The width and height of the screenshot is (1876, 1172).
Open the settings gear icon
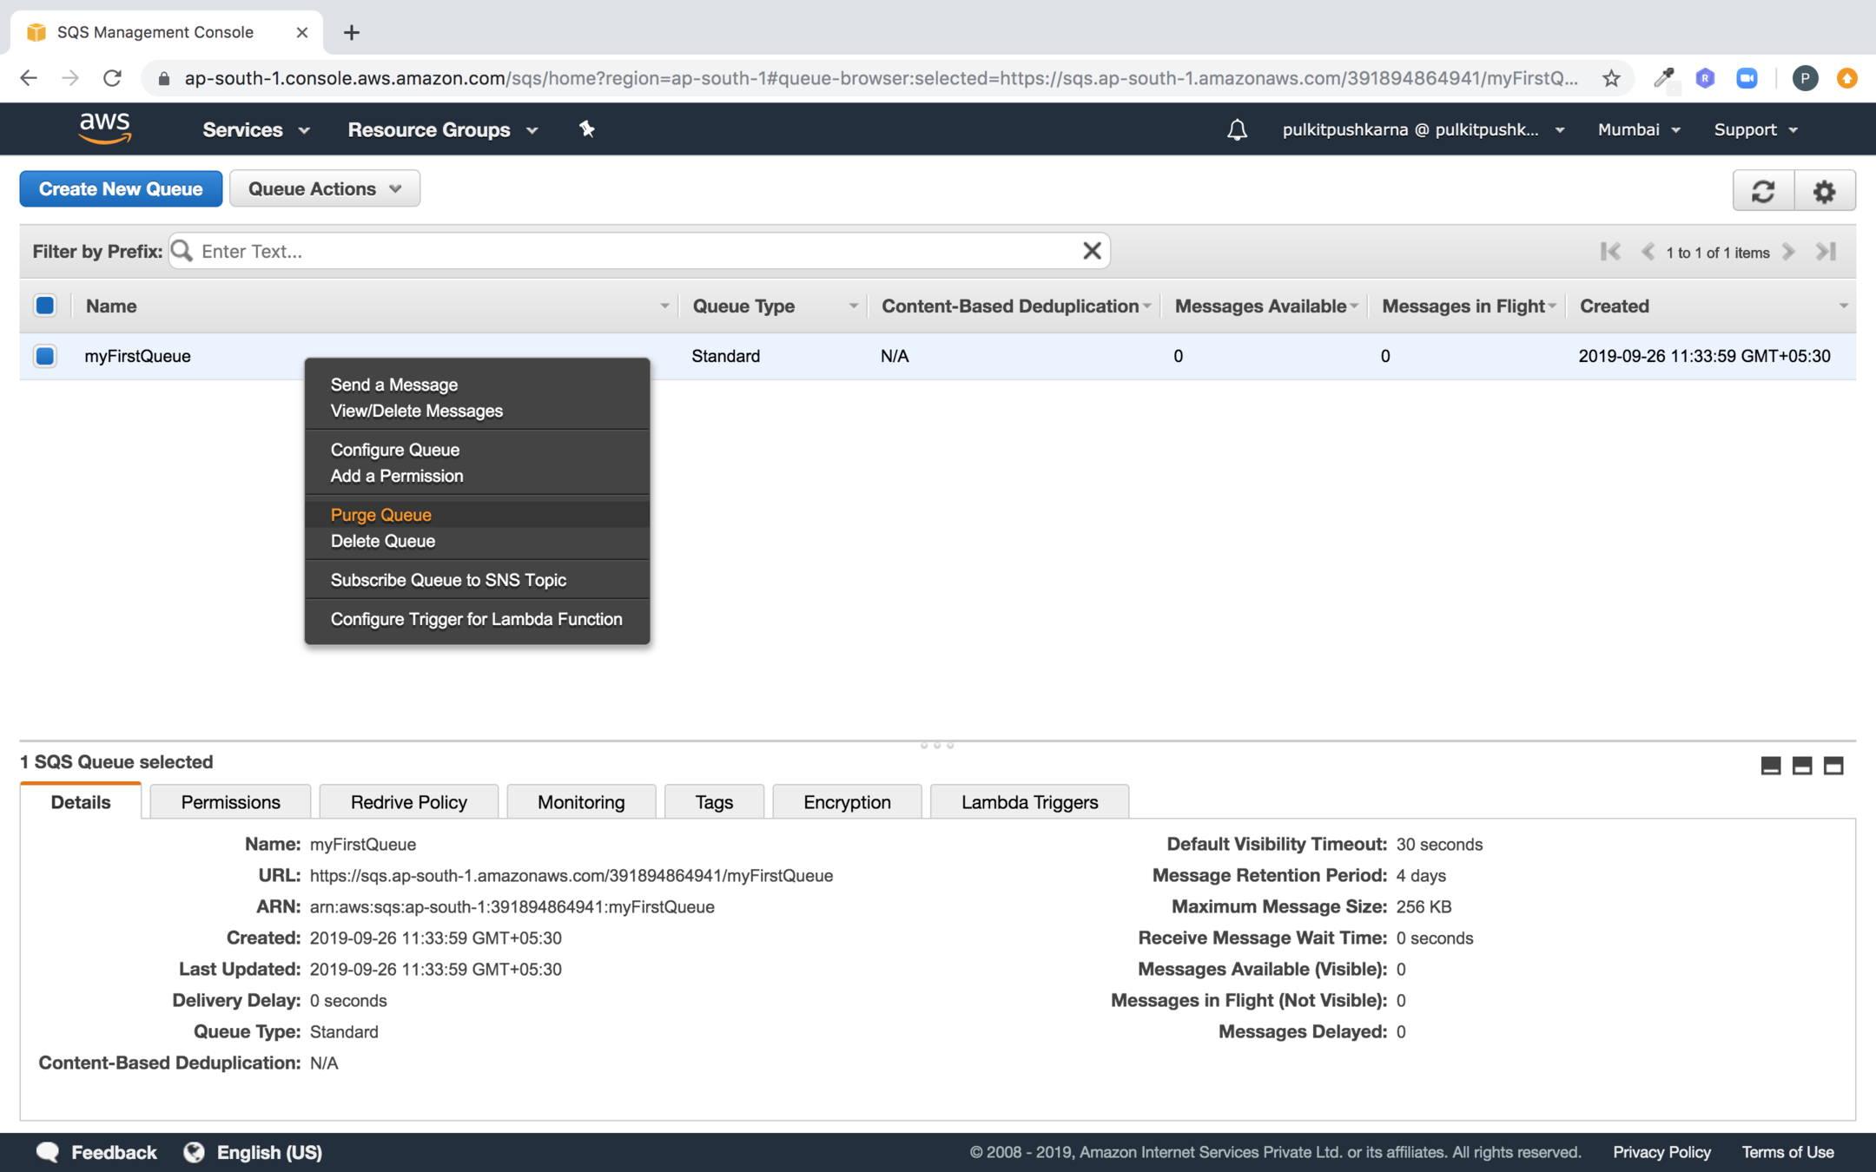click(1824, 190)
